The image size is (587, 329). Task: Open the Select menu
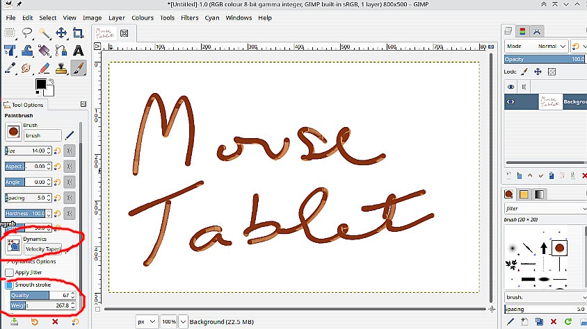pyautogui.click(x=48, y=17)
